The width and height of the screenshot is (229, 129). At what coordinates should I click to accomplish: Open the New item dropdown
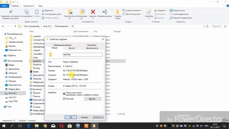[132, 10]
